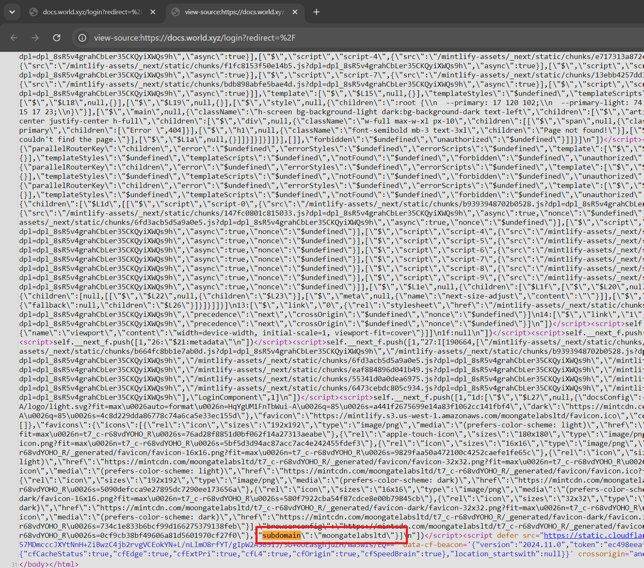Image resolution: width=644 pixels, height=568 pixels.
Task: Open the static.cloudflare script src link
Action: 593,535
